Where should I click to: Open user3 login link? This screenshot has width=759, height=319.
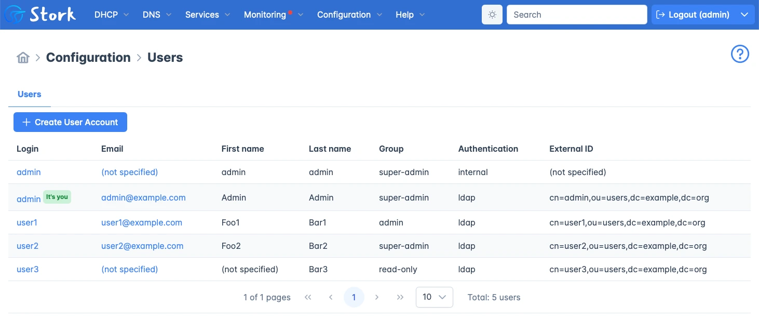pyautogui.click(x=28, y=269)
